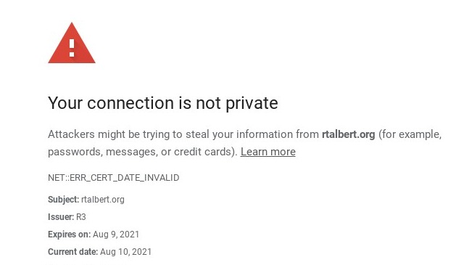The image size is (464, 265).
Task: Click the white exclamation mark inside triangle
Action: coord(72,48)
